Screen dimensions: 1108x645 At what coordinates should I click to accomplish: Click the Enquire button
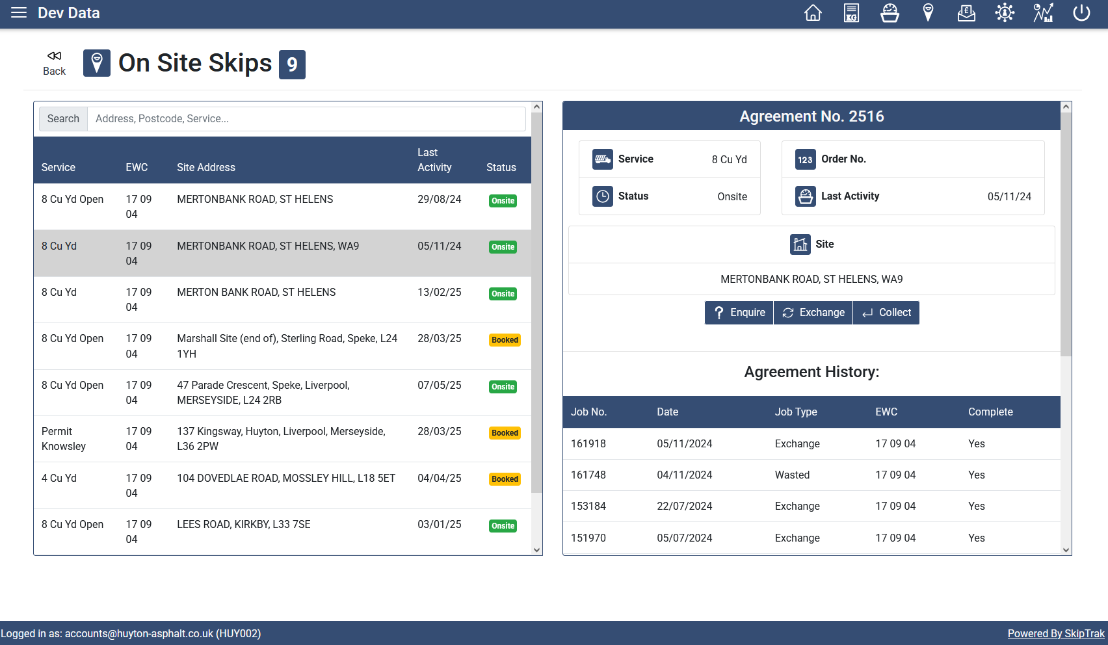pos(739,313)
